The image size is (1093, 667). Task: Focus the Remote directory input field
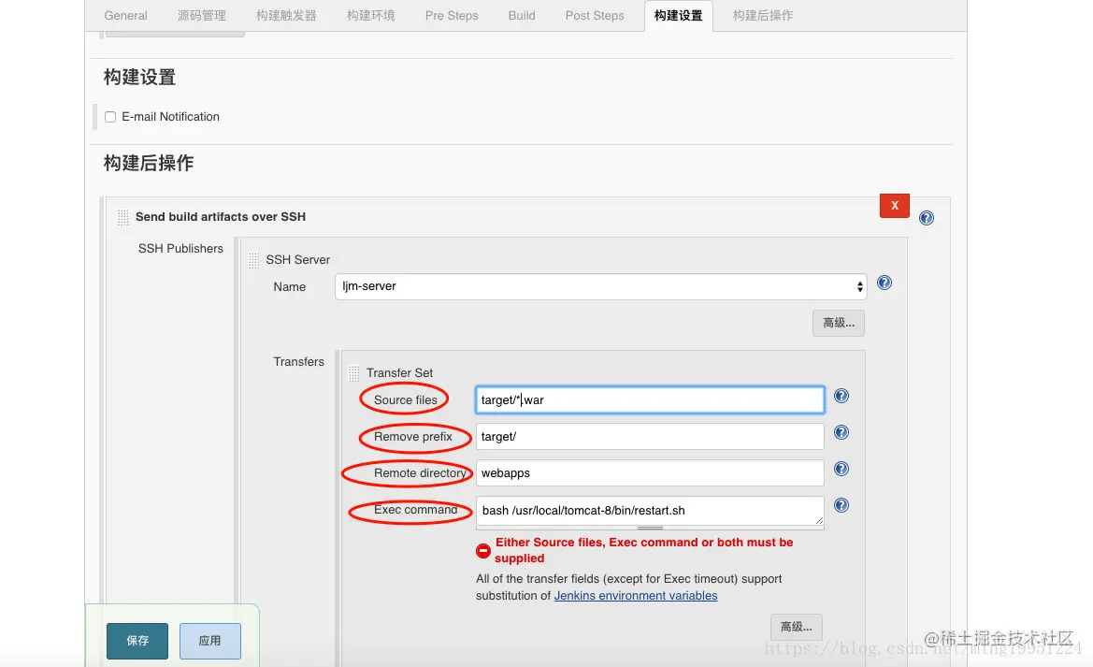650,472
